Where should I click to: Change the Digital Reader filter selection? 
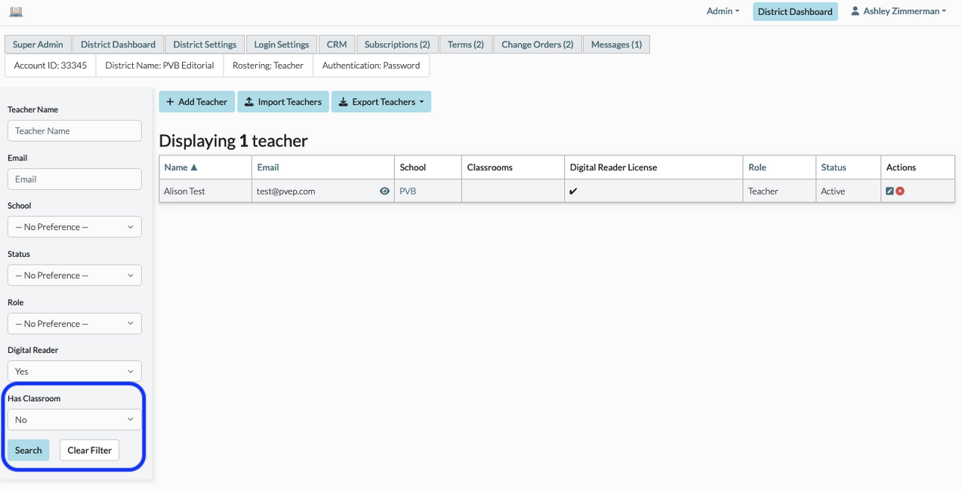coord(75,371)
